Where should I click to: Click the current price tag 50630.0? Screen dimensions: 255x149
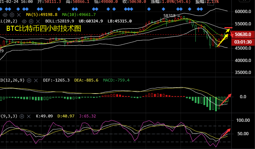click(x=243, y=34)
